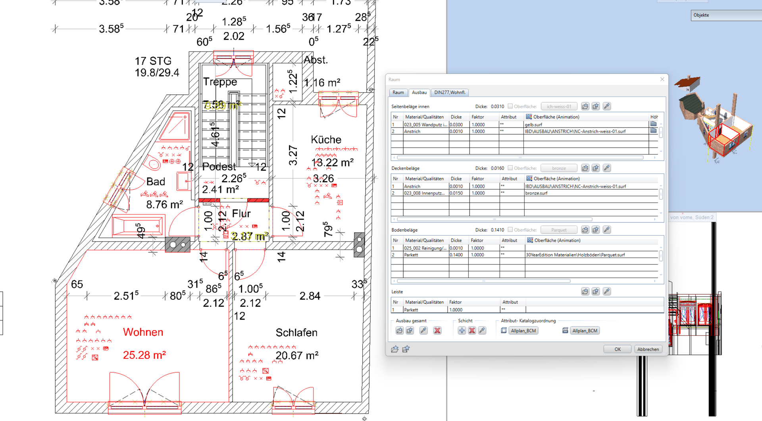Click the Flur room label in floor plan
The width and height of the screenshot is (762, 421).
[x=241, y=213]
